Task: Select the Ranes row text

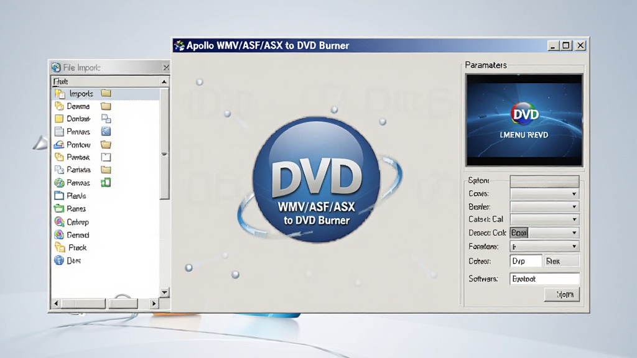Action: tap(76, 209)
